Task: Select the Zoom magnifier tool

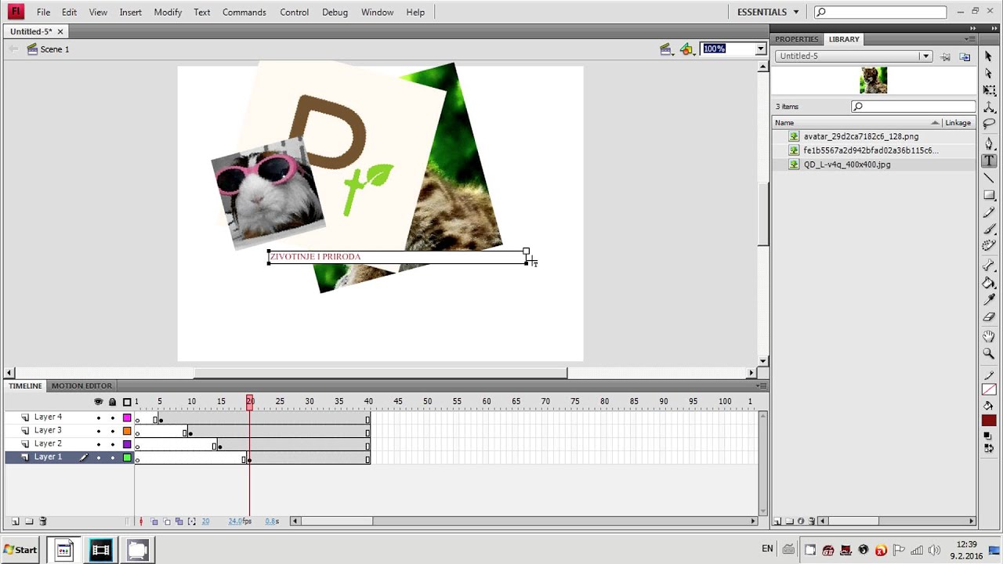Action: (989, 353)
